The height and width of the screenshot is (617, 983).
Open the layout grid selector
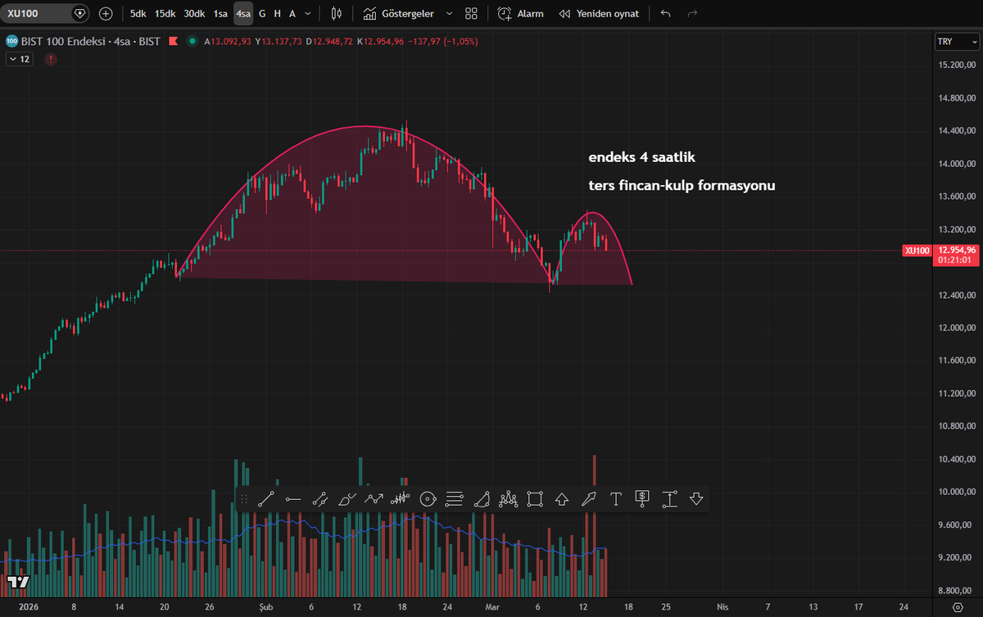click(471, 14)
